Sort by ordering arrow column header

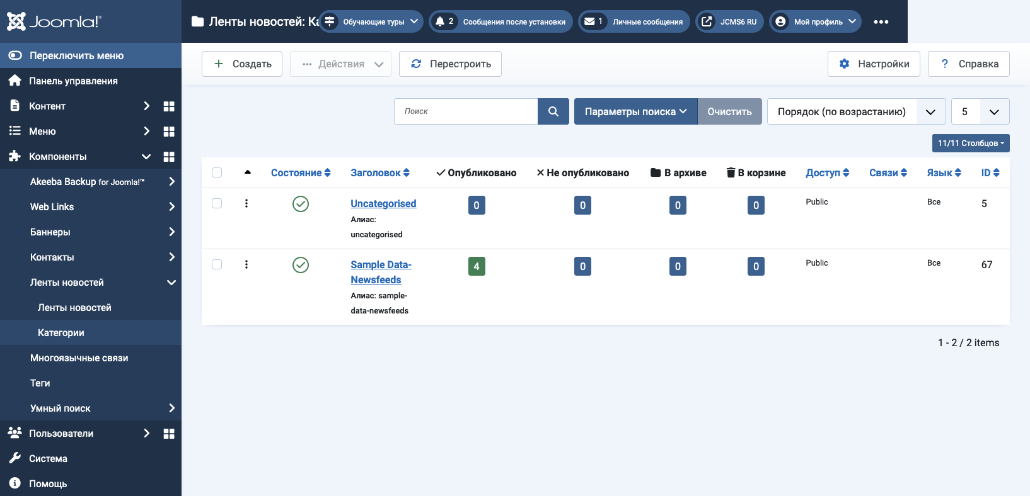pyautogui.click(x=248, y=172)
